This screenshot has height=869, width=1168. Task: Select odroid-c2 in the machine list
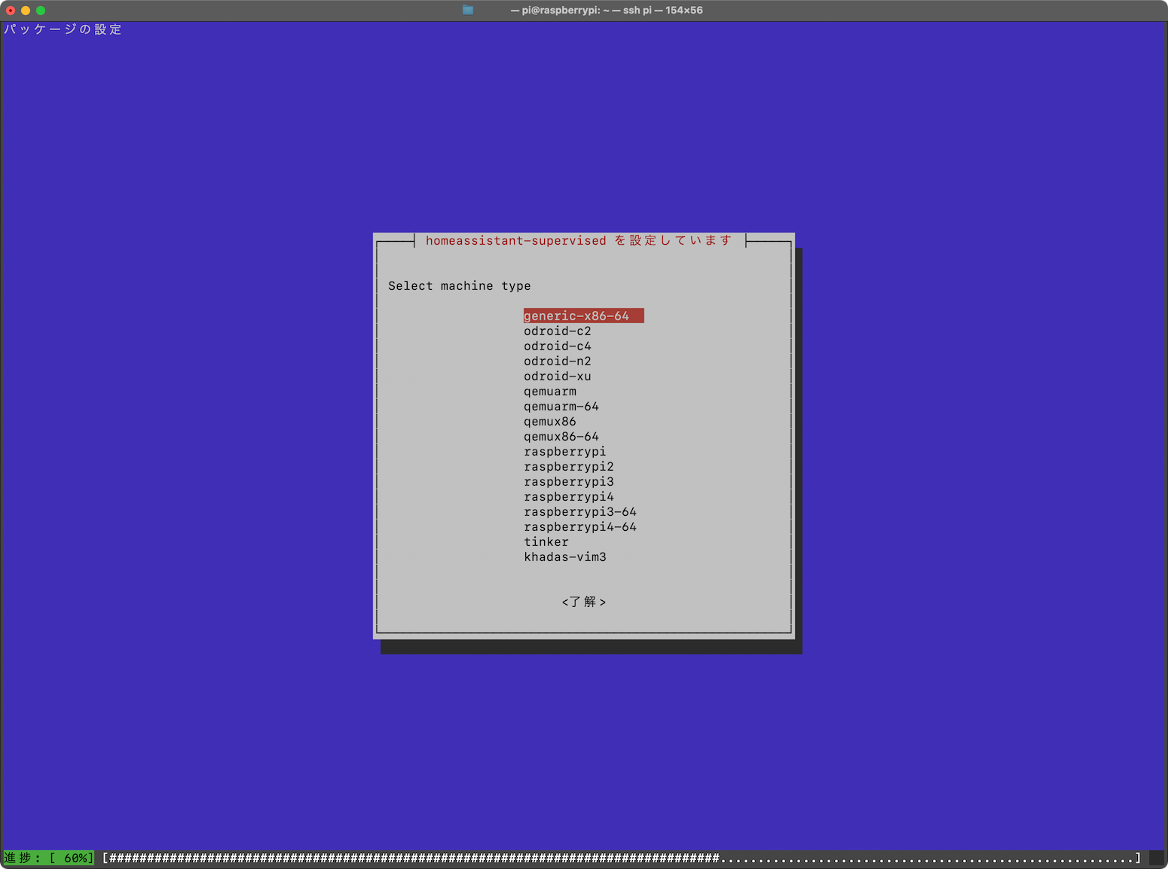tap(558, 331)
